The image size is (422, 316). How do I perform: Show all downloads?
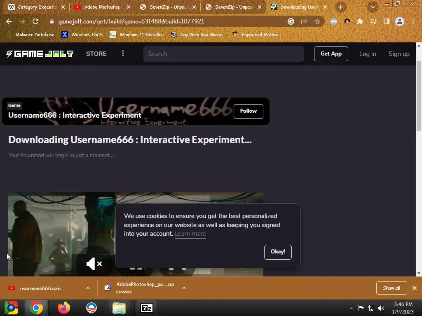[392, 288]
